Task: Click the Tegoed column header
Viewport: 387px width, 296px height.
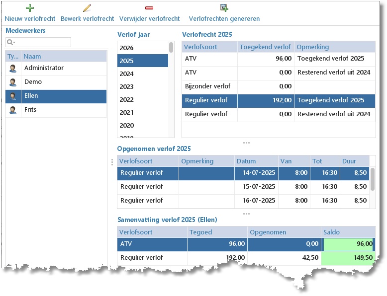Action: tap(217, 232)
